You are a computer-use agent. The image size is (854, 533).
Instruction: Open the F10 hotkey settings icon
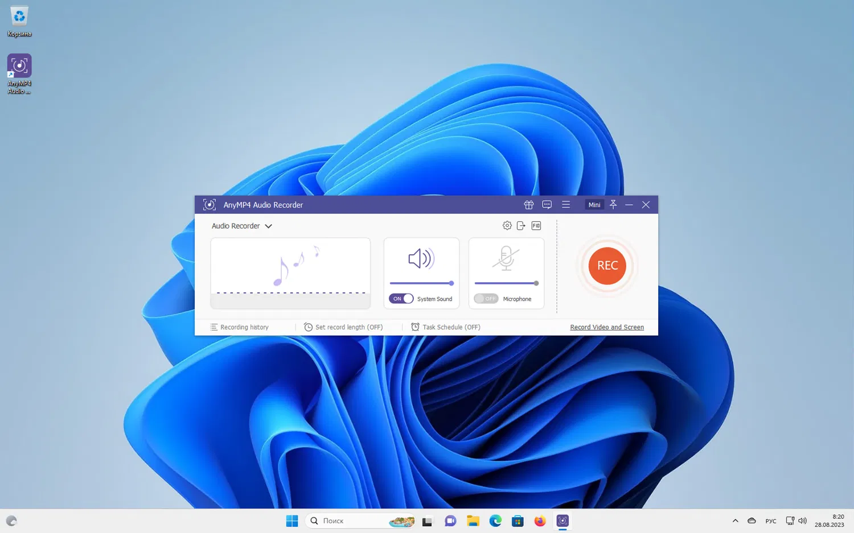pos(536,226)
